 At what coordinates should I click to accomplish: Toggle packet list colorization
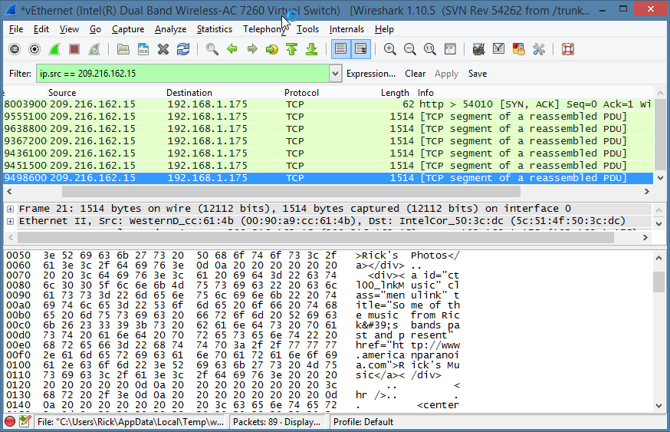(x=340, y=49)
